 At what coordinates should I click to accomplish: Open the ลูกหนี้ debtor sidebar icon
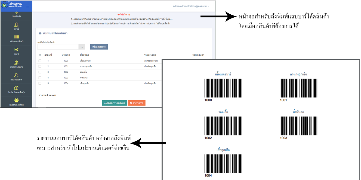[16, 25]
